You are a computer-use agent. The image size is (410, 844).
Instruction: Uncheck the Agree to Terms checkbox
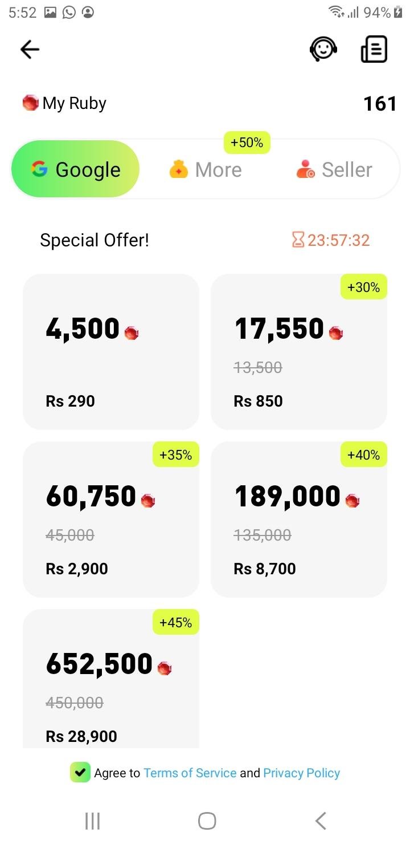[80, 773]
